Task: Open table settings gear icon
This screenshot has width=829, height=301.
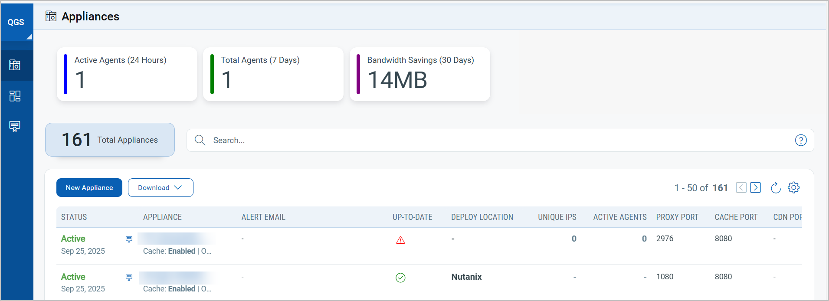Action: pos(793,187)
